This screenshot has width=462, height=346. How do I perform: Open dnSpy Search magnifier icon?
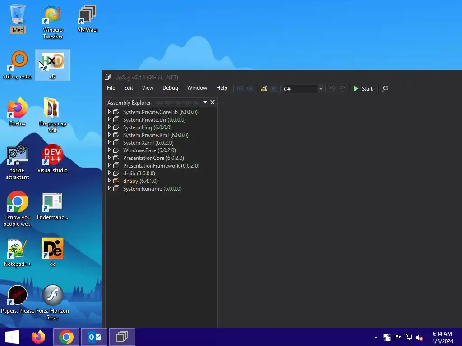(385, 89)
